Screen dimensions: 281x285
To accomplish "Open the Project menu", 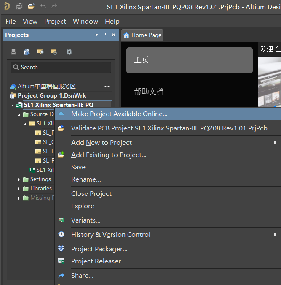I will click(x=55, y=22).
